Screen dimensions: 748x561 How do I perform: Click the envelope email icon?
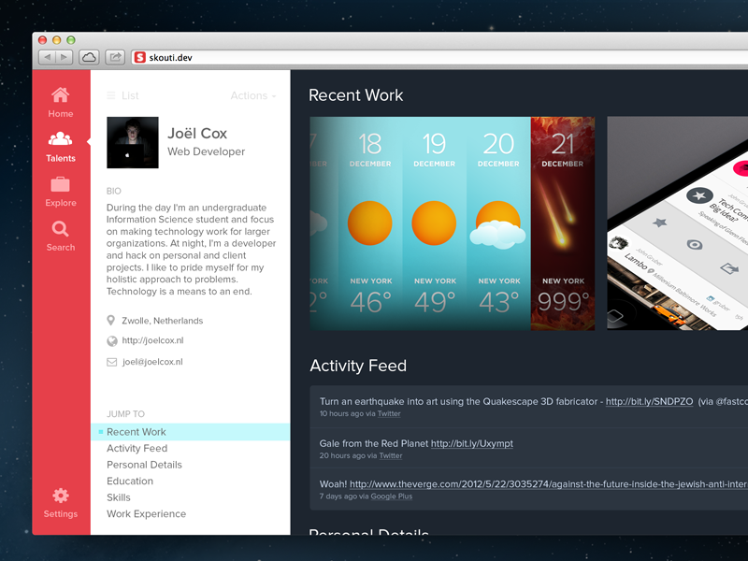[x=111, y=362]
